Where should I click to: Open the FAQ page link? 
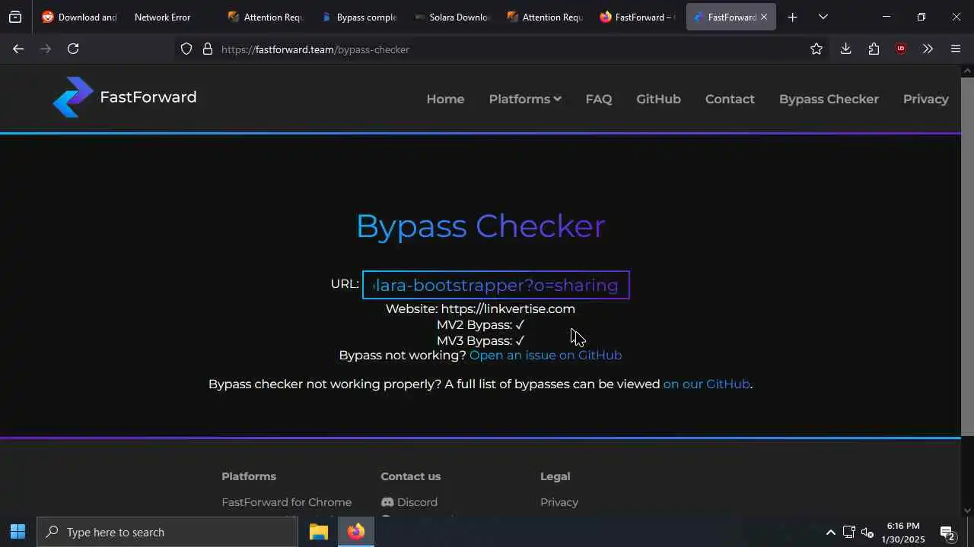pyautogui.click(x=599, y=99)
